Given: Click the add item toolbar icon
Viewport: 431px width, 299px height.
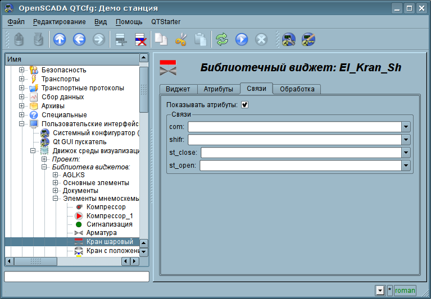Looking at the screenshot, I should pyautogui.click(x=120, y=39).
